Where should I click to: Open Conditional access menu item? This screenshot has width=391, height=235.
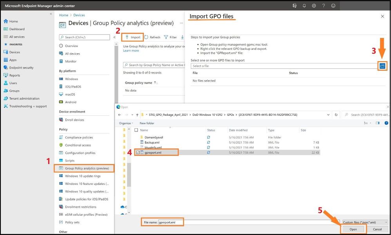pyautogui.click(x=75, y=145)
